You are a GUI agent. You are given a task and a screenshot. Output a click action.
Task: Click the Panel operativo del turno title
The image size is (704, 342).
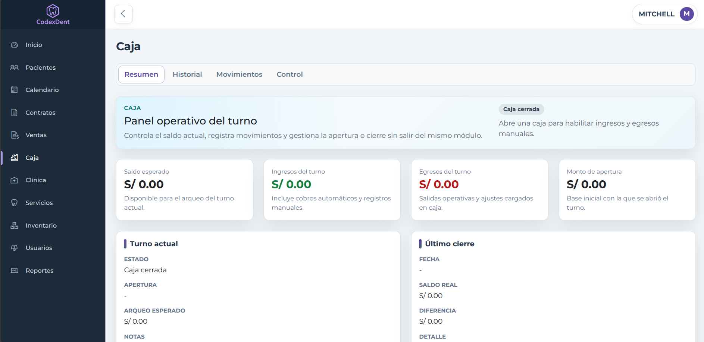coord(191,121)
